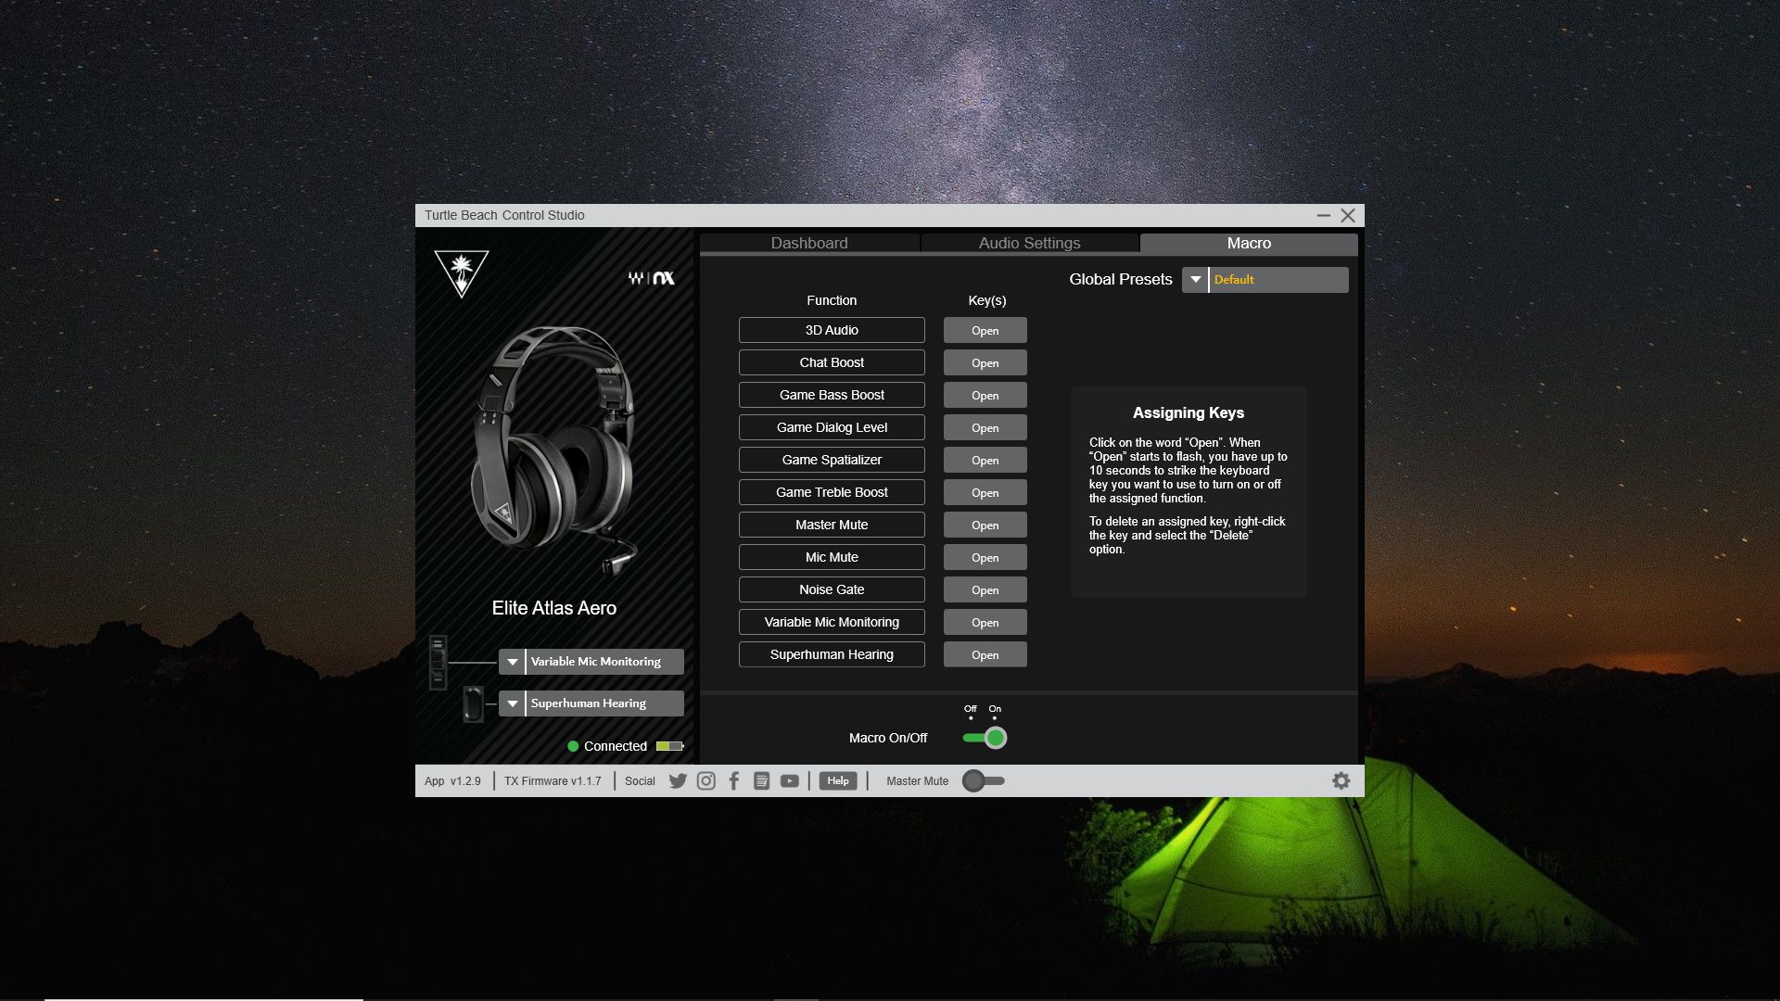Open the Twitter social icon
The height and width of the screenshot is (1001, 1780).
[x=678, y=781]
